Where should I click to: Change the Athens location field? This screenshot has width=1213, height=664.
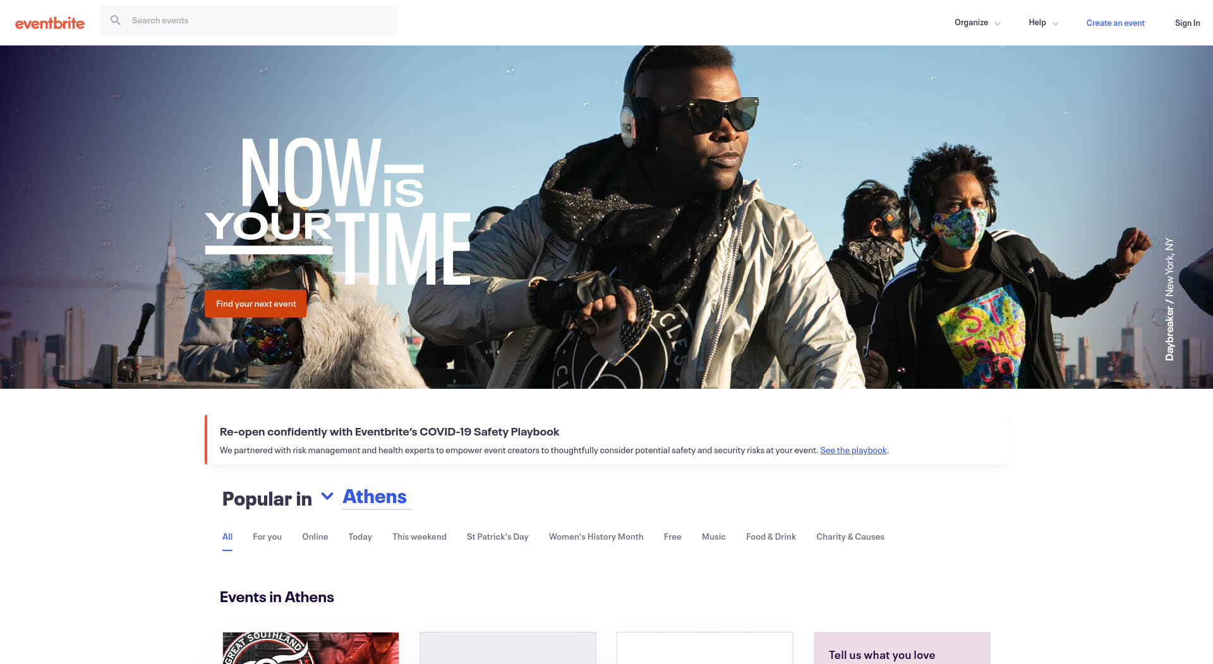pyautogui.click(x=377, y=497)
